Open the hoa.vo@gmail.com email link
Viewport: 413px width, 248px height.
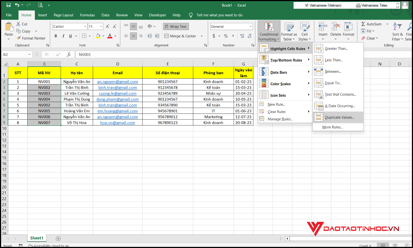tap(118, 123)
